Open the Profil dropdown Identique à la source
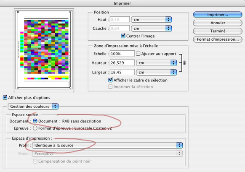The height and width of the screenshot is (172, 245). [x=107, y=145]
